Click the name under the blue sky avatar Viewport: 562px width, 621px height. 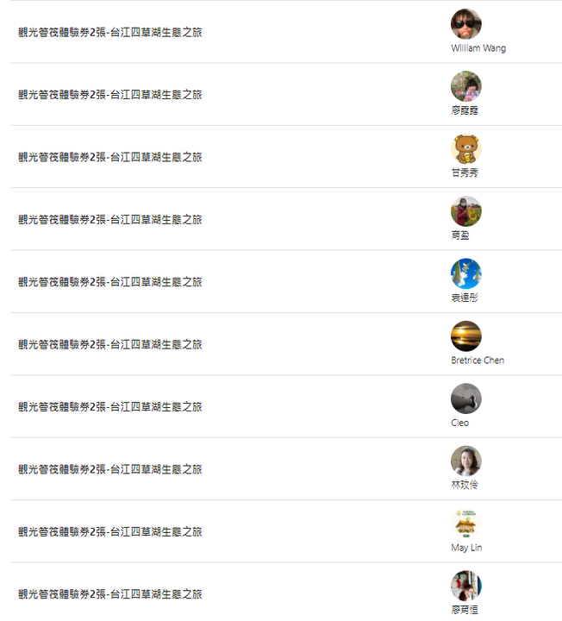tap(465, 298)
